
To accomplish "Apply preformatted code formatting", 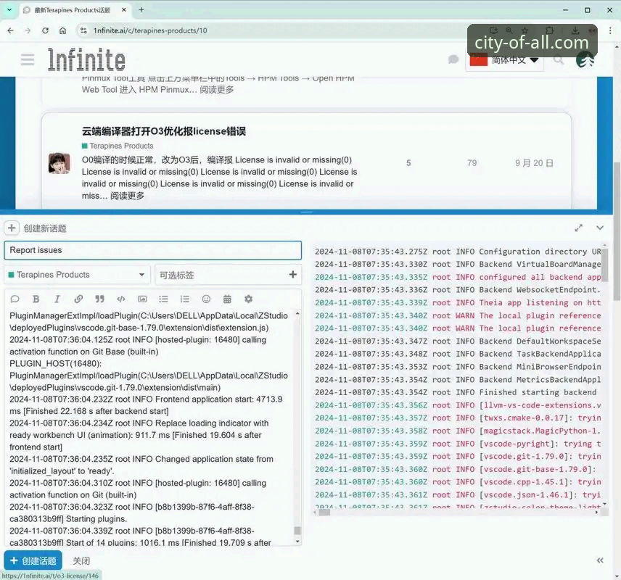I will (x=121, y=299).
